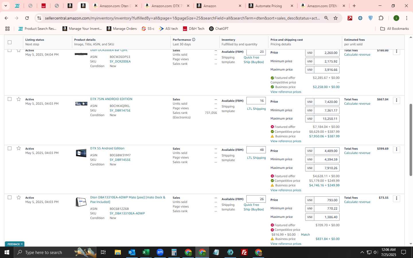The width and height of the screenshot is (413, 258).
Task: Edit quantity 48 inventory field
Action: 256,150
